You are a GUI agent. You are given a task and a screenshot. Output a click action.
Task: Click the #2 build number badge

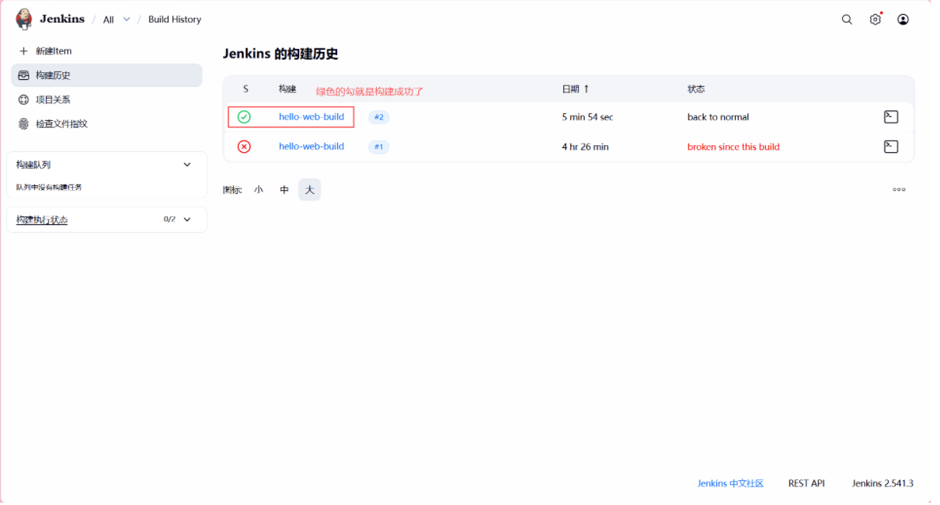click(x=379, y=117)
